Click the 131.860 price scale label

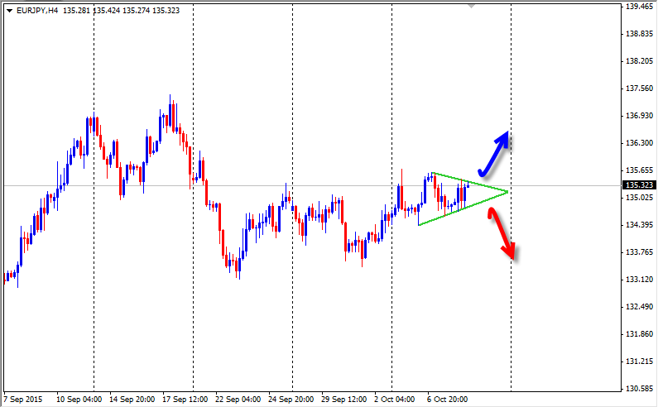point(639,333)
